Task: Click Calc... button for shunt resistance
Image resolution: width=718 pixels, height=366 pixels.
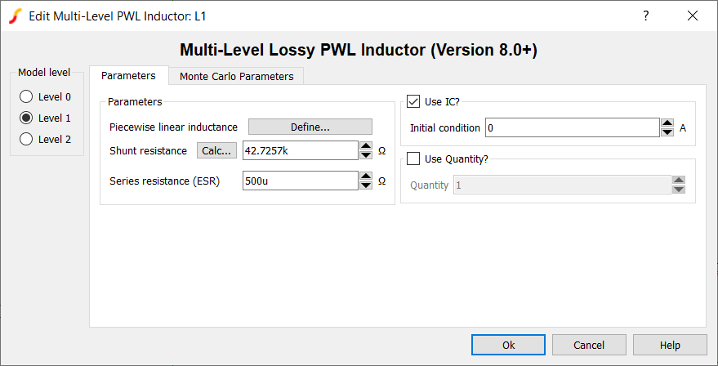Action: 216,151
